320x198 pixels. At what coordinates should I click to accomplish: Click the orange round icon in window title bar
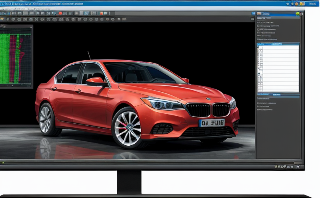click(296, 4)
